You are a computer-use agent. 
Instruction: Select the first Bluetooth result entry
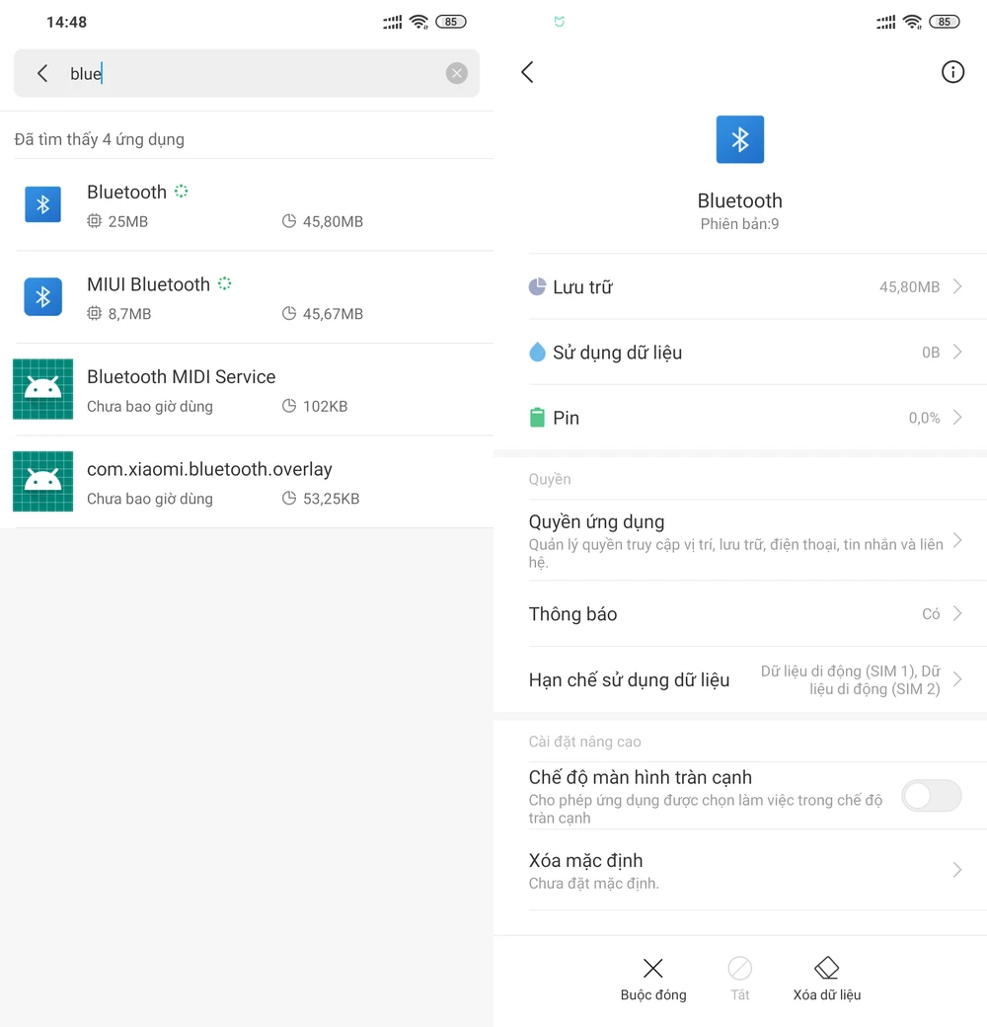click(247, 204)
